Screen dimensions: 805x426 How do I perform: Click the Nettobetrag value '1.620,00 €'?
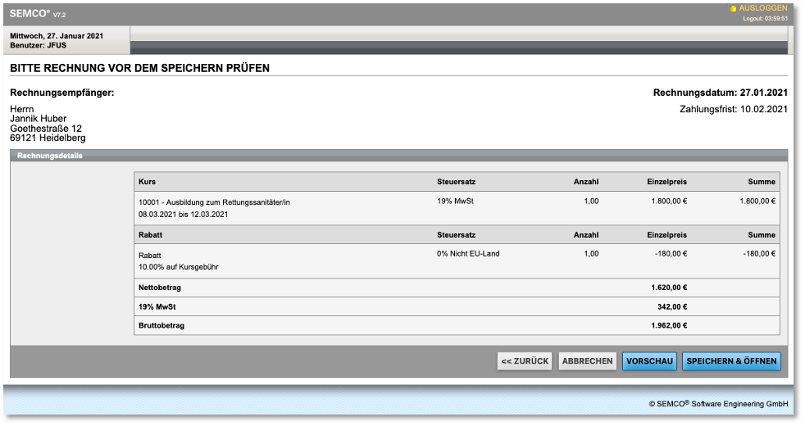click(669, 288)
